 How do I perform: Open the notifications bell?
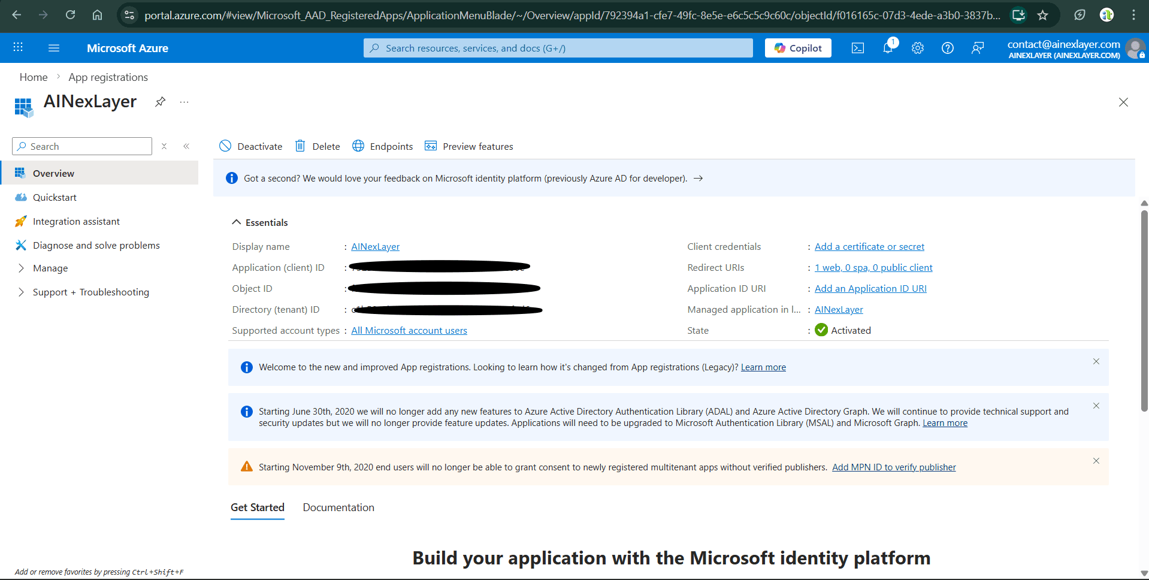tap(888, 48)
